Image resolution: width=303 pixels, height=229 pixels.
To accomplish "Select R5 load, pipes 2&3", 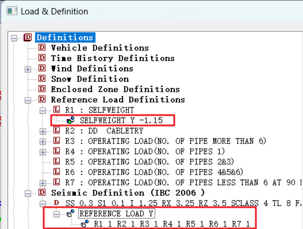I will (149, 162).
